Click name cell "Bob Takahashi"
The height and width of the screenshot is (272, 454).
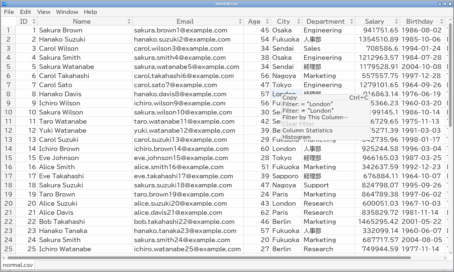(x=85, y=222)
